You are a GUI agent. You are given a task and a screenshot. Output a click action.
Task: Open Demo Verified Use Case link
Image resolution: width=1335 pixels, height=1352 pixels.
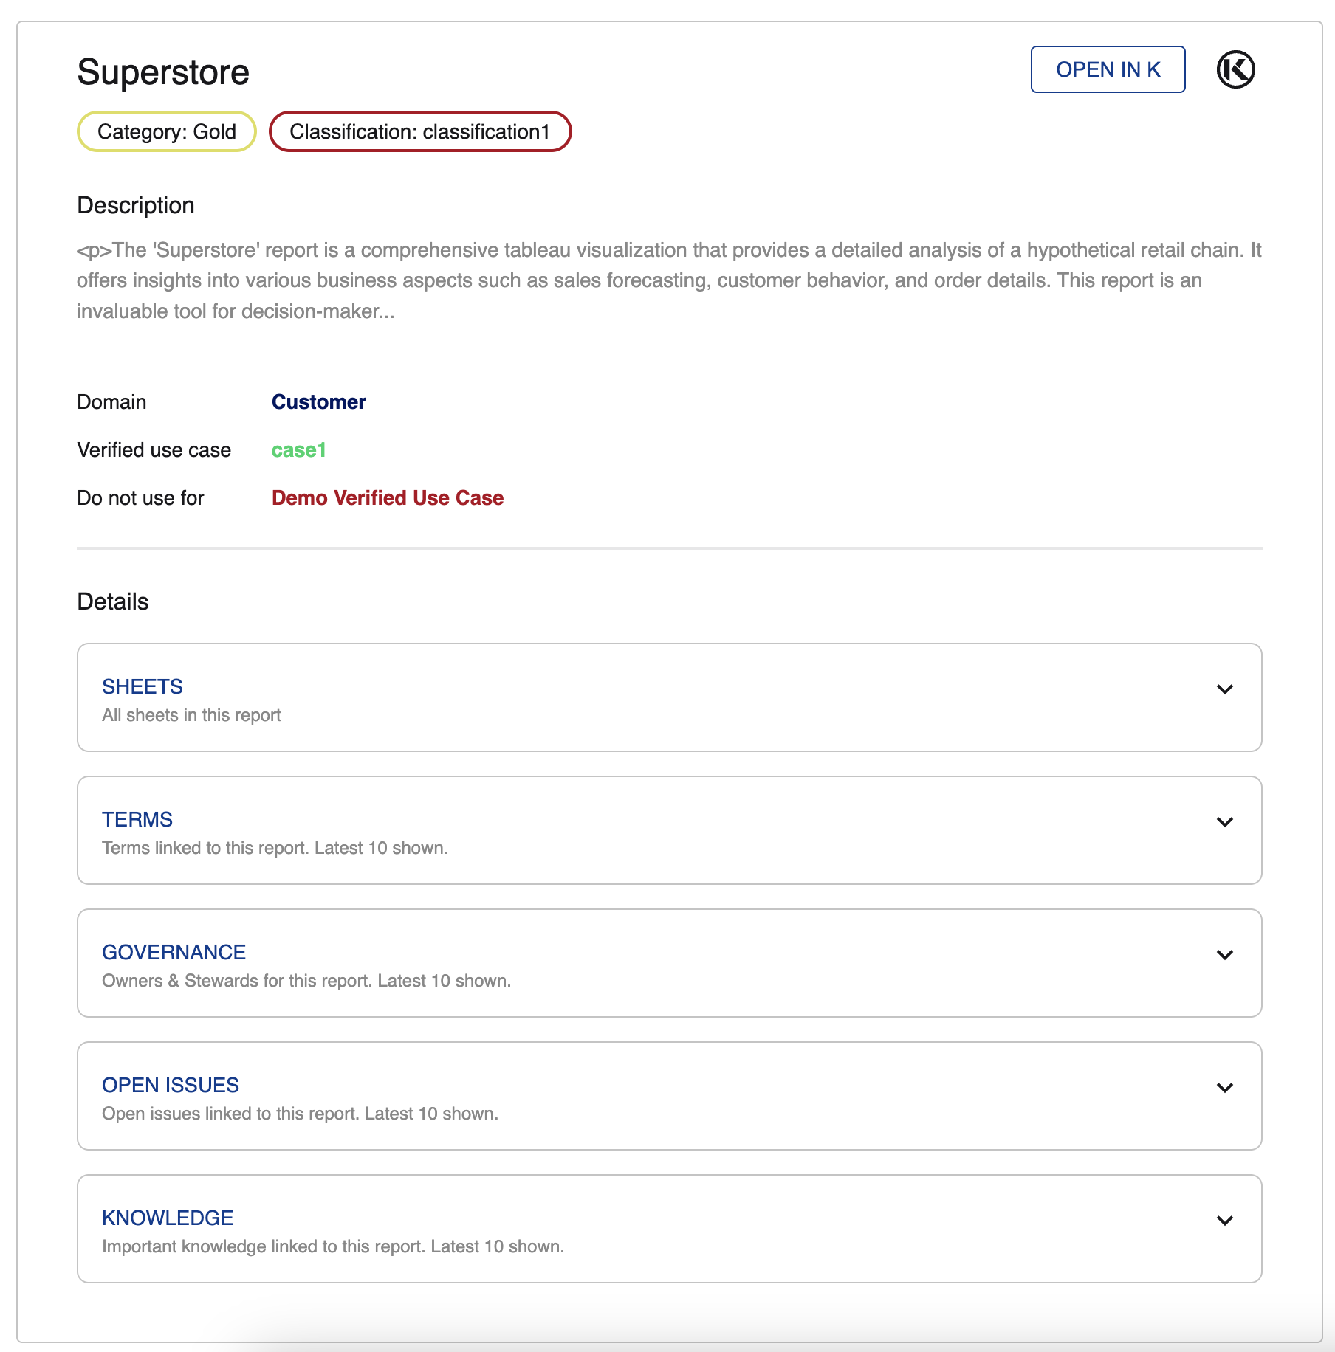[x=387, y=498]
